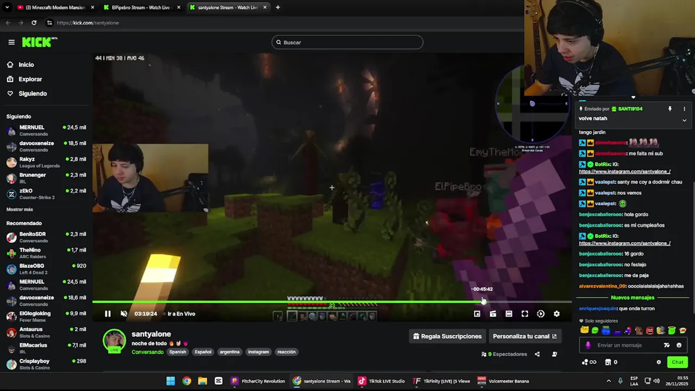695x391 pixels.
Task: Open picture-in-picture mini player
Action: [477, 314]
